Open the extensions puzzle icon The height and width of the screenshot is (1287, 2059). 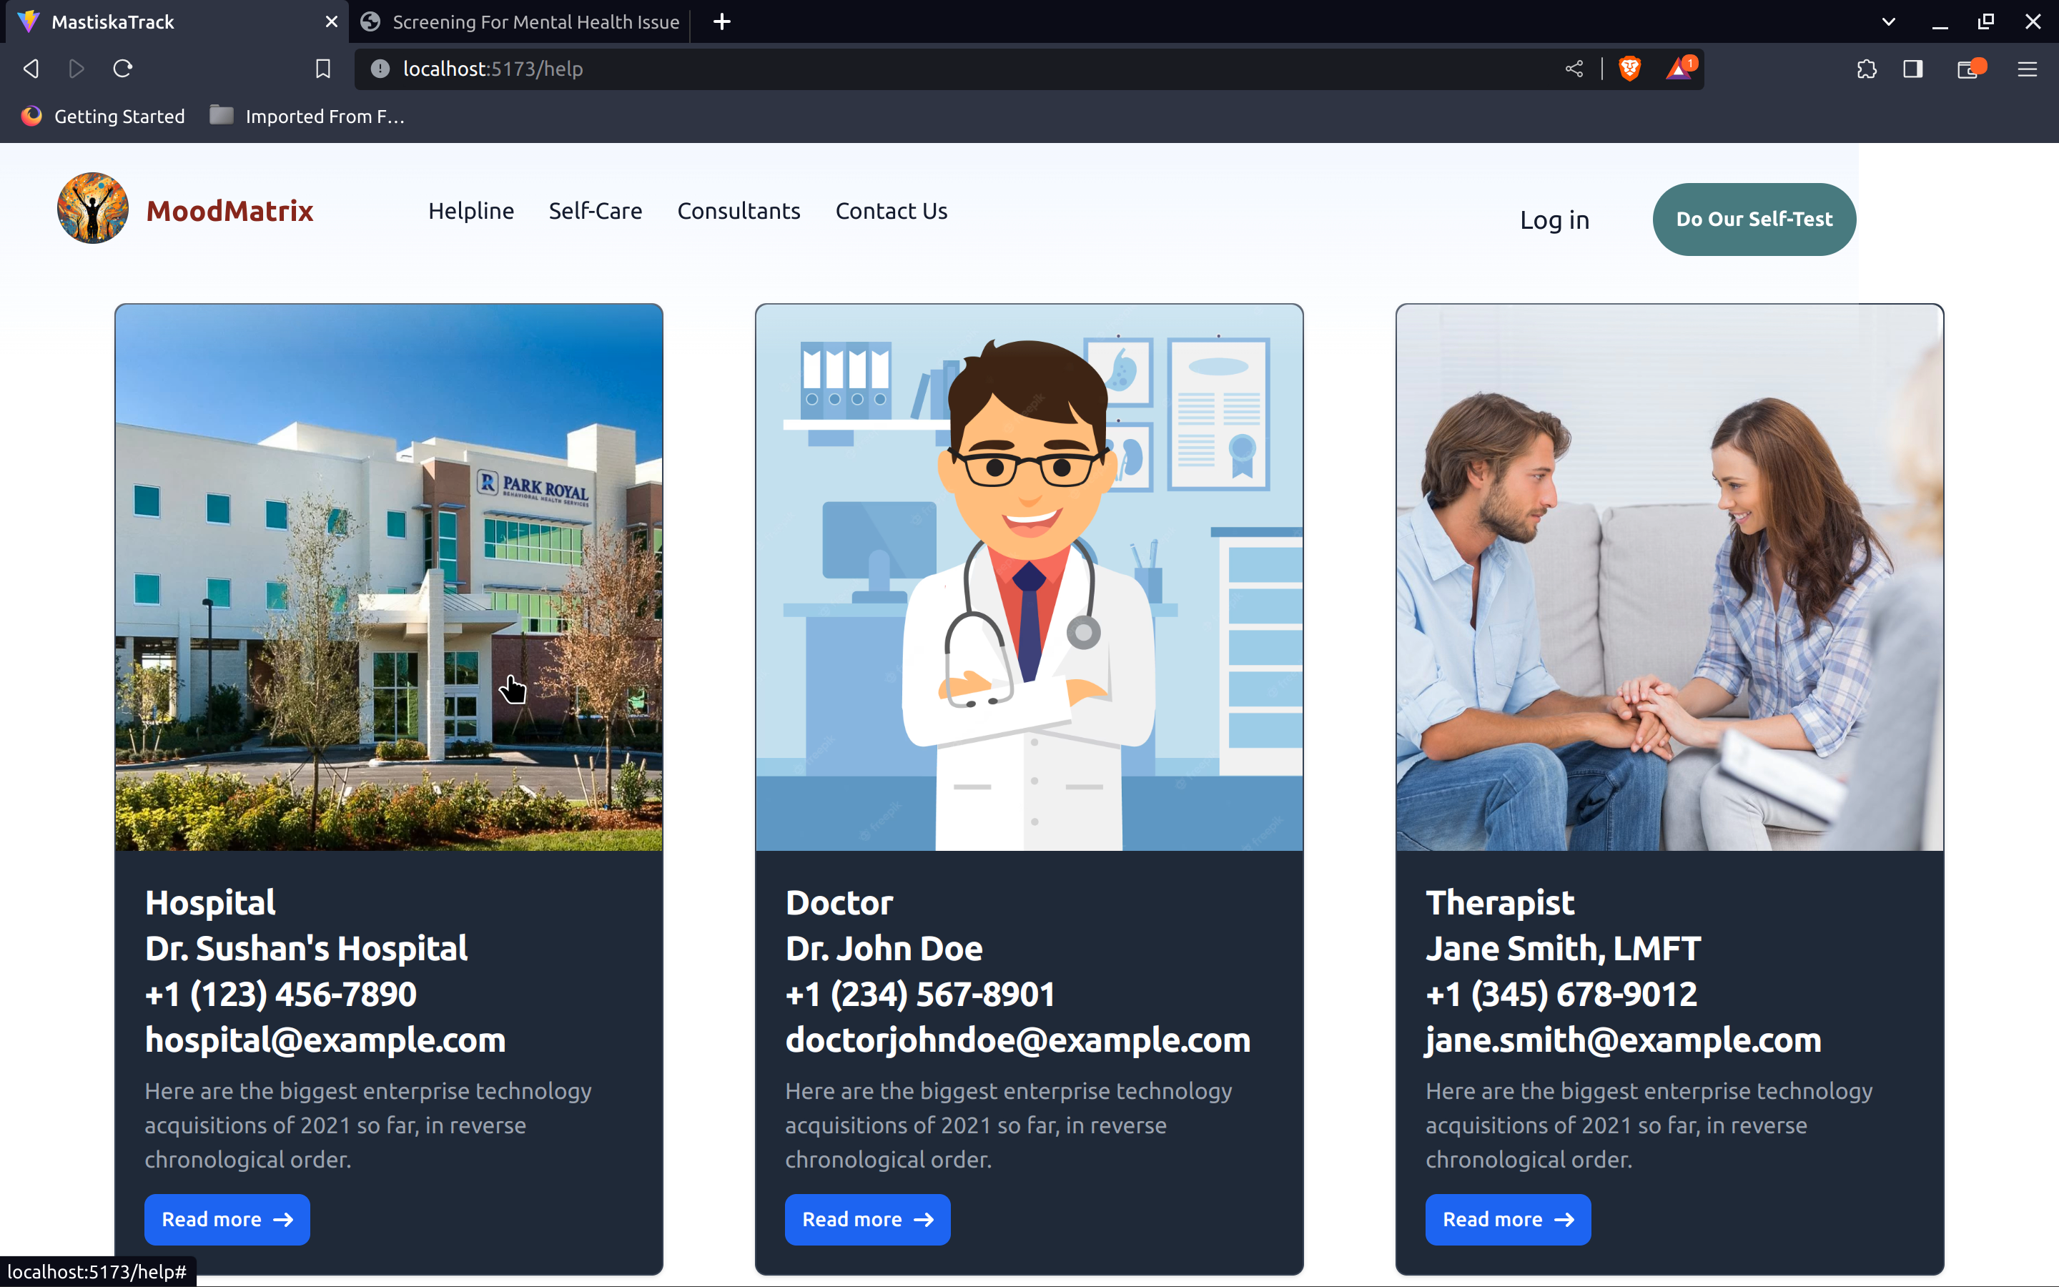(1867, 69)
